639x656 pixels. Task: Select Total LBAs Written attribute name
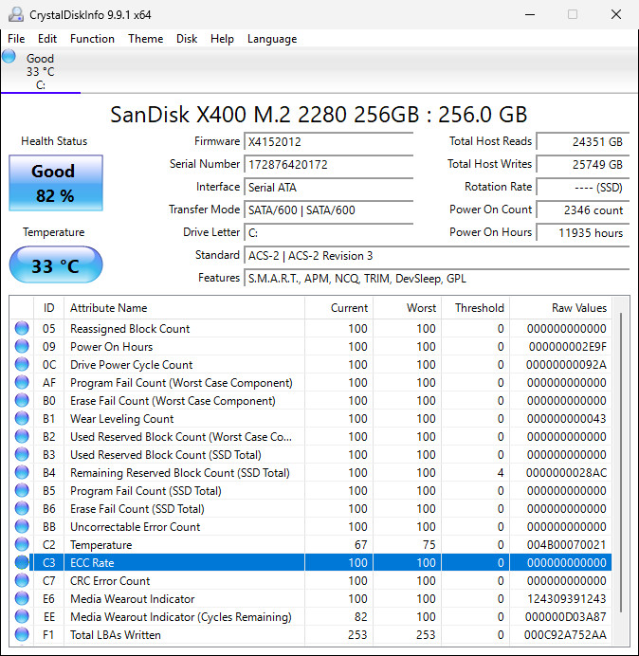(x=116, y=634)
